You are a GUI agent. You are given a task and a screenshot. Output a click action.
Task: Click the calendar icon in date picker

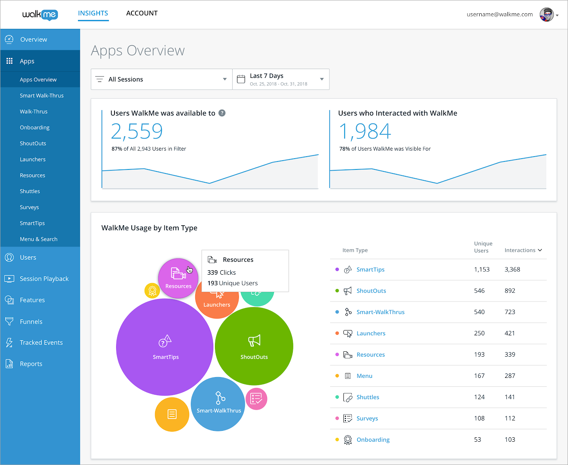click(x=241, y=79)
